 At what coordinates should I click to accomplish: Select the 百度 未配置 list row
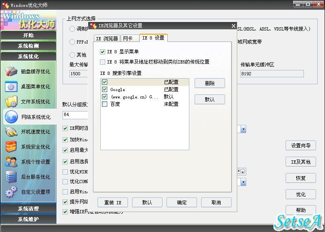(x=145, y=104)
